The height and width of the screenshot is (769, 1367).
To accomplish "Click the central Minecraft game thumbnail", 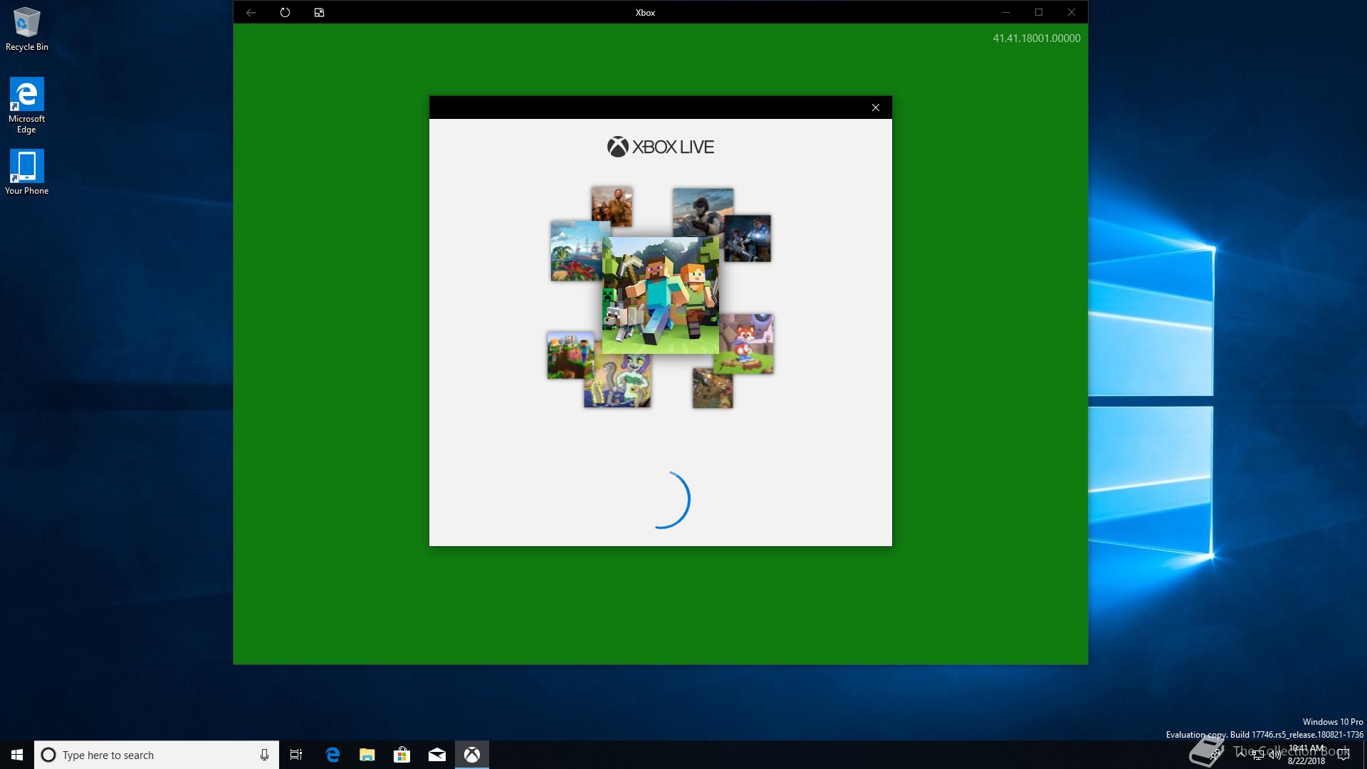I will click(x=660, y=295).
